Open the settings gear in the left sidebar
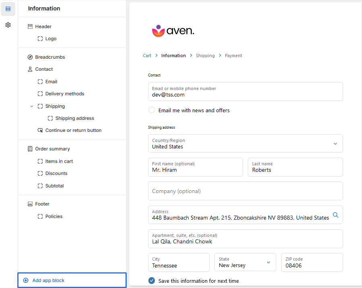This screenshot has height=288, width=362. 8,25
